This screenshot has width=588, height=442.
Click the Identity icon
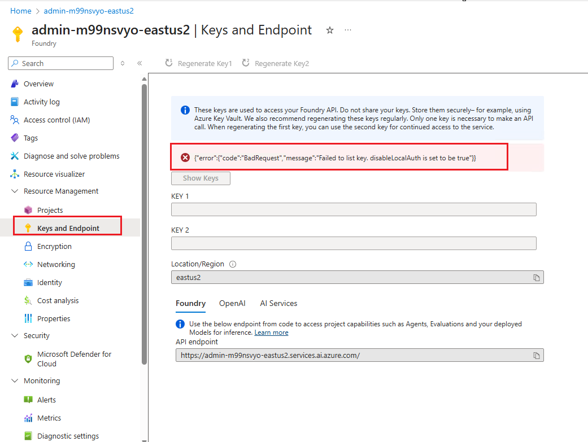[x=28, y=282]
